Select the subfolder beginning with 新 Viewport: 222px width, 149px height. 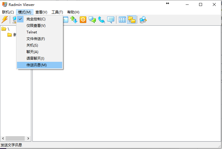click(12, 35)
